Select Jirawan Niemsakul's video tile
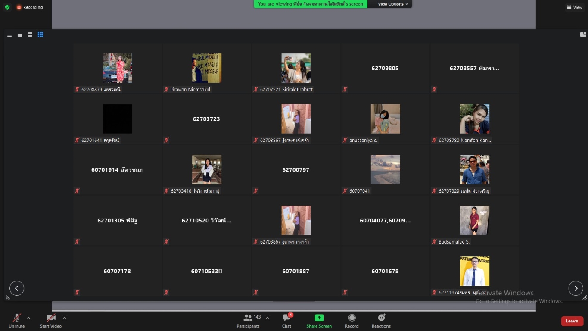This screenshot has height=331, width=588. click(x=207, y=68)
